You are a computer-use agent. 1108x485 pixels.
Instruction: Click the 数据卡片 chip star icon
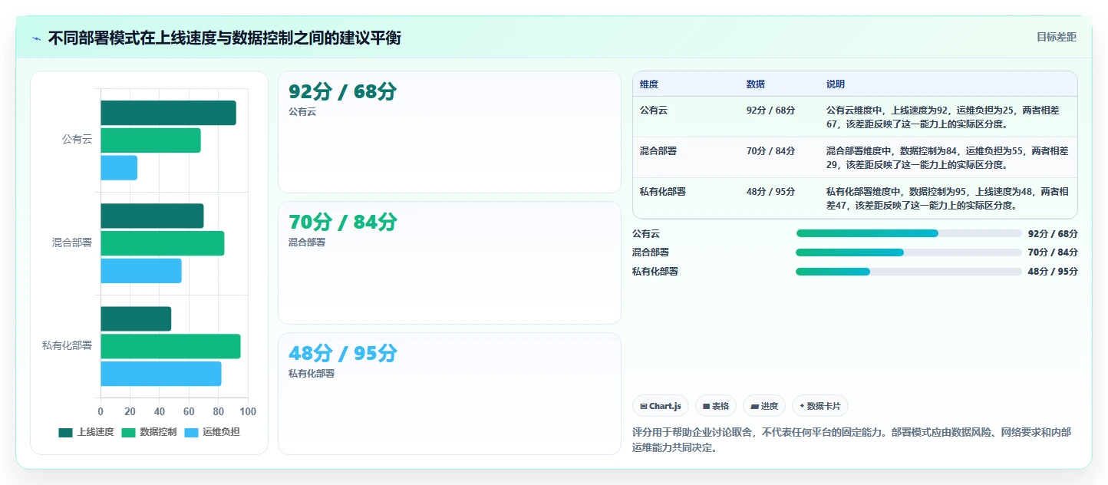tap(802, 406)
